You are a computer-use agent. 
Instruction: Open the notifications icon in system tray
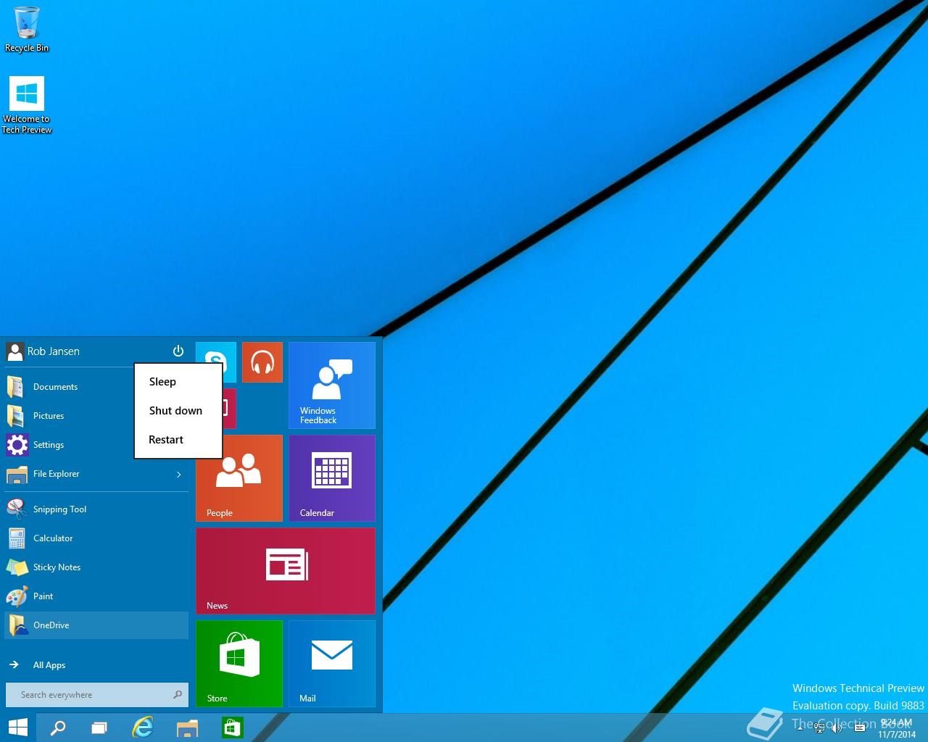click(860, 728)
